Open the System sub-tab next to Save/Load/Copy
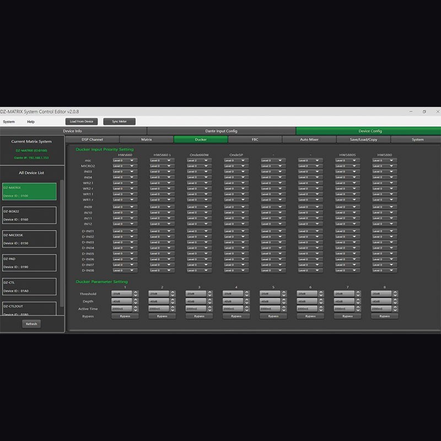This screenshot has width=441, height=441. [x=417, y=139]
